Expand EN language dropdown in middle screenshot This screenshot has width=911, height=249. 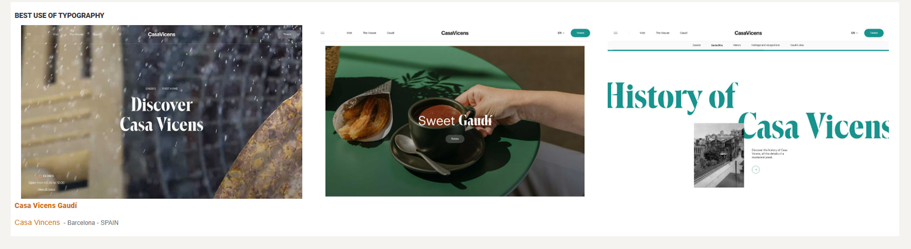pos(561,33)
